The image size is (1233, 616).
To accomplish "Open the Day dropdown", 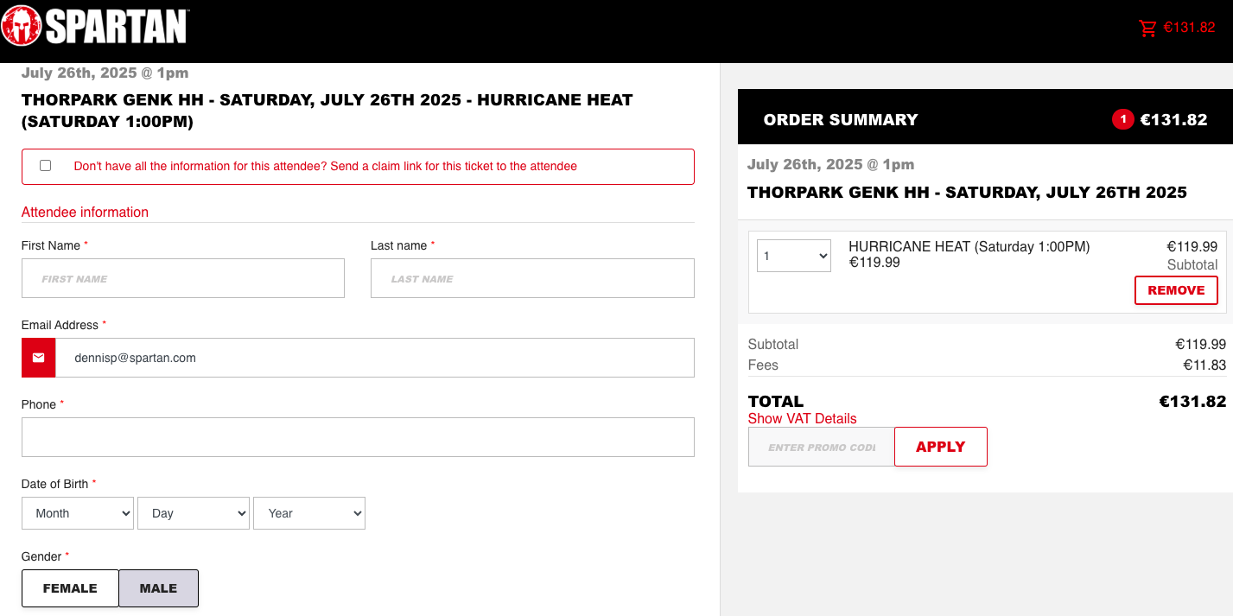I will 194,513.
